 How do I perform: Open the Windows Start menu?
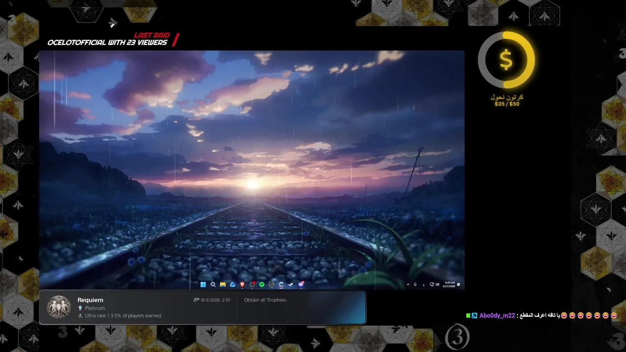click(203, 284)
